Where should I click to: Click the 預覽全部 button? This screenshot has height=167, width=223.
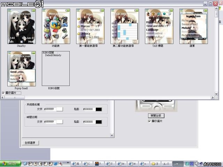[x=156, y=116]
